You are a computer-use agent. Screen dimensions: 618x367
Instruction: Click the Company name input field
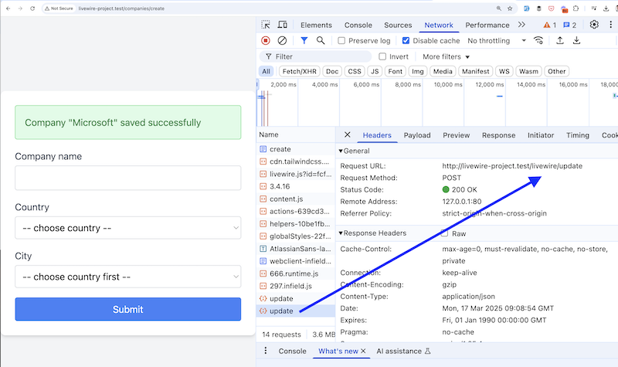128,178
